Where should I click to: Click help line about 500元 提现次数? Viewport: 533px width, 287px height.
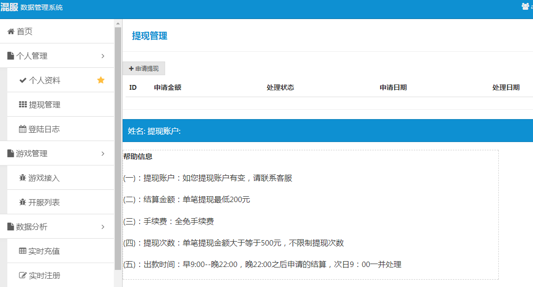234,243
